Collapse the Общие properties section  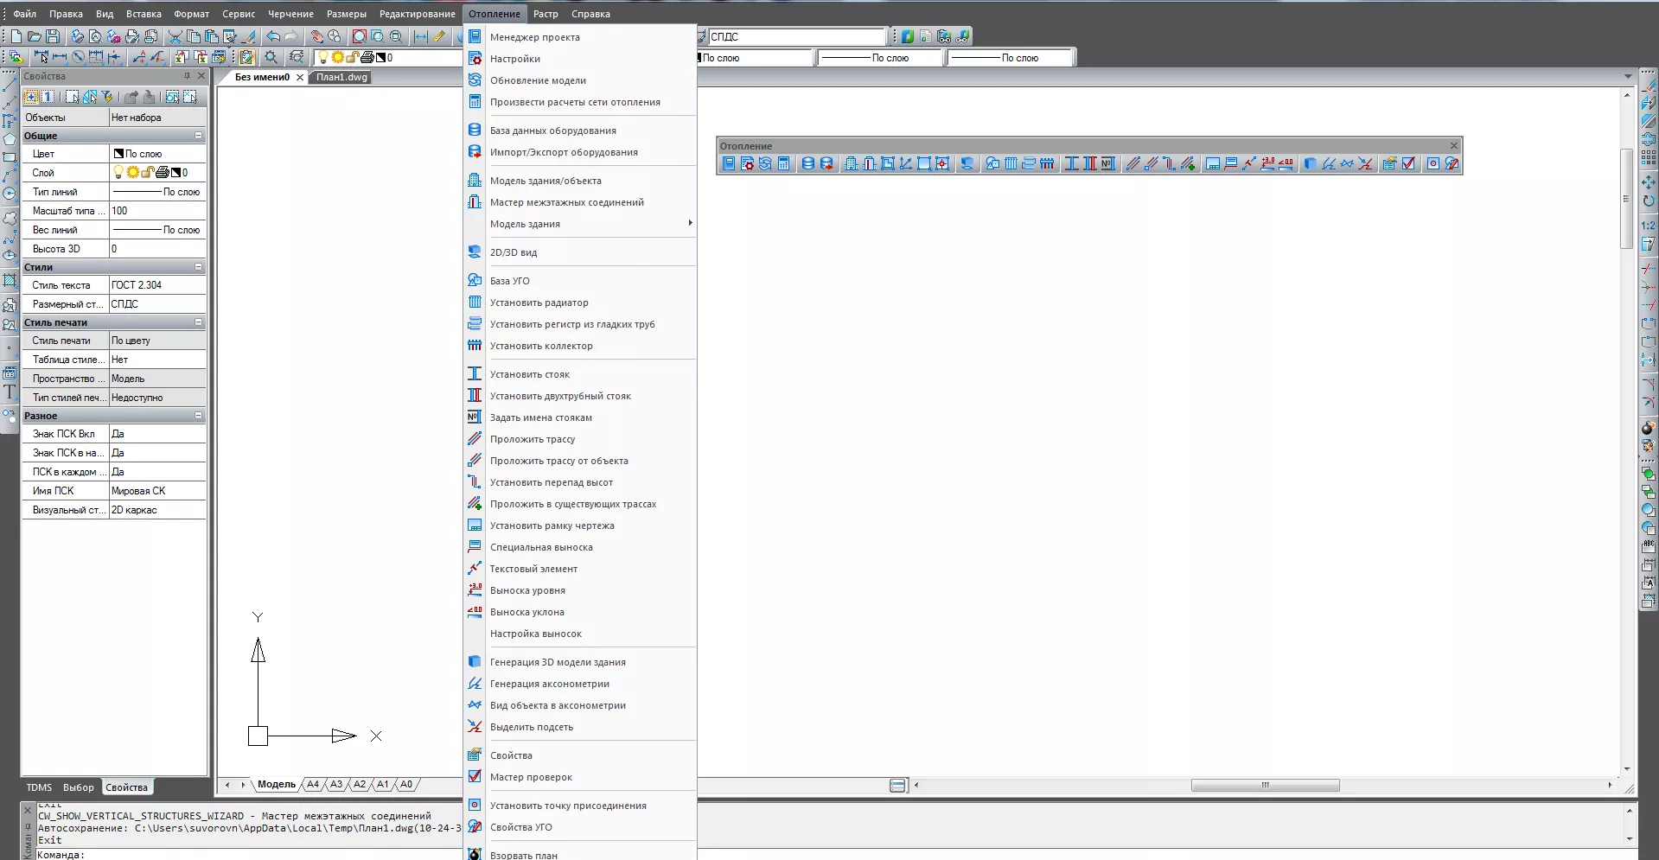[x=198, y=136]
